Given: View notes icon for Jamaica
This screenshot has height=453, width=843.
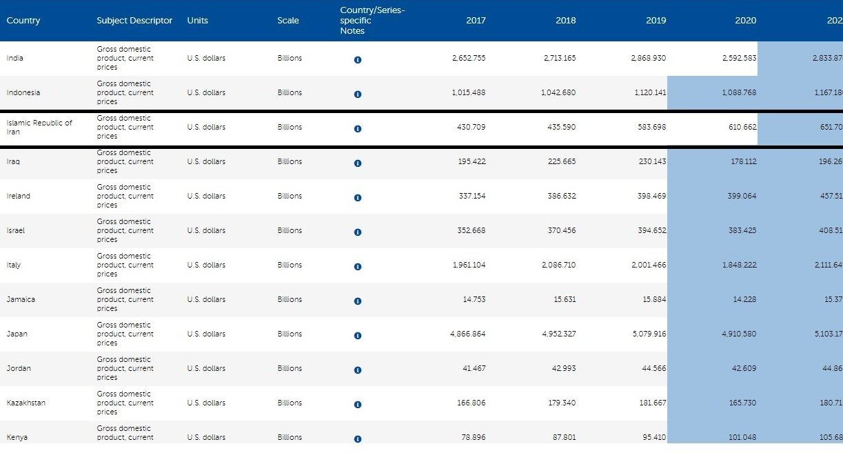Looking at the screenshot, I should 357,301.
